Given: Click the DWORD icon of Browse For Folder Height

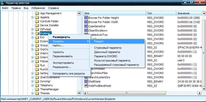Looking at the screenshot, I should click(x=86, y=18).
